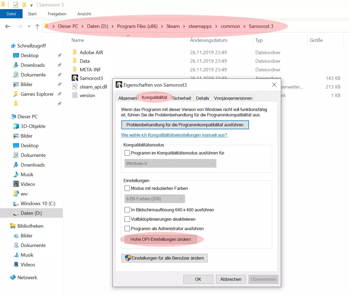Click the Back arrow in Explorer
349x295 pixels.
pos(8,26)
